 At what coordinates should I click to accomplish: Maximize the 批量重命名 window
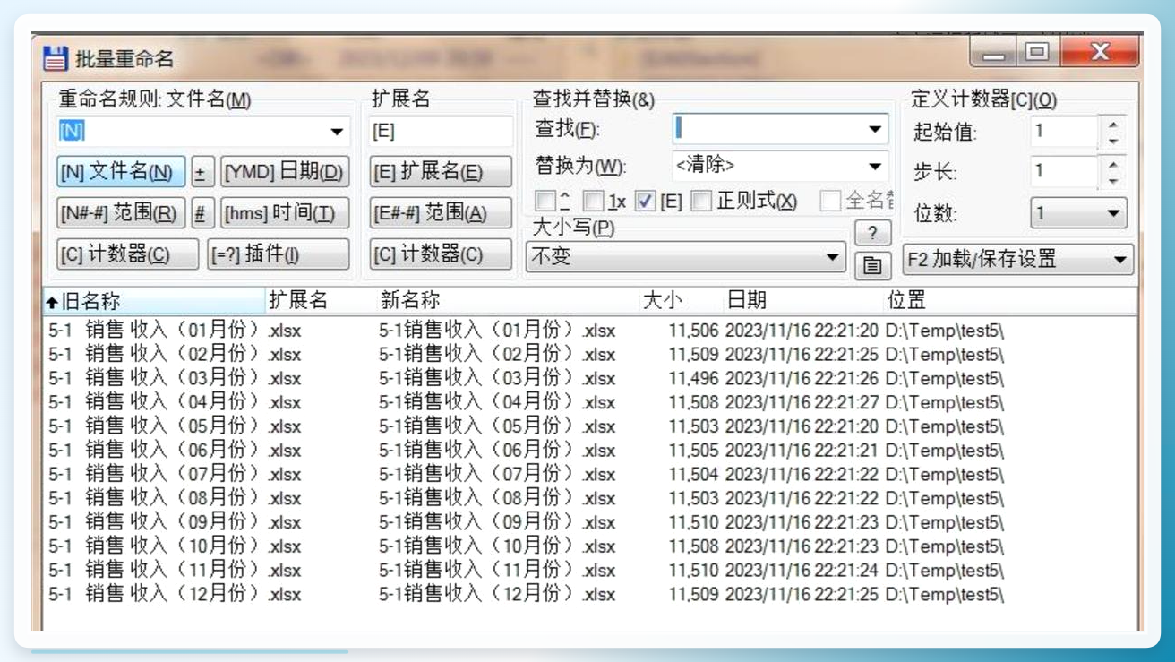pos(1038,53)
